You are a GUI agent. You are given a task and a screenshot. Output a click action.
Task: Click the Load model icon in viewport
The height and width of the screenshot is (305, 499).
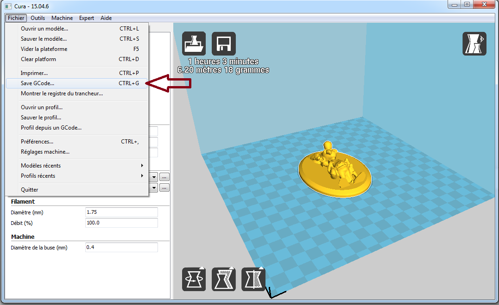pos(194,44)
